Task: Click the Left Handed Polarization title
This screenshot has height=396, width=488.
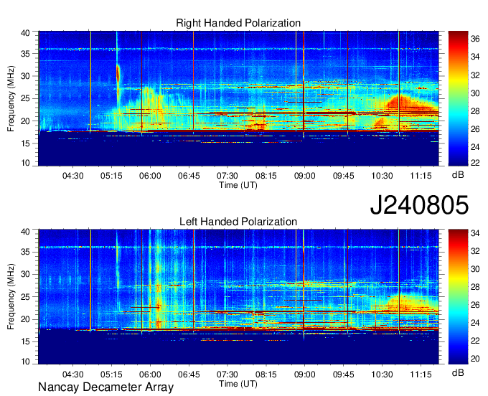Action: click(238, 222)
